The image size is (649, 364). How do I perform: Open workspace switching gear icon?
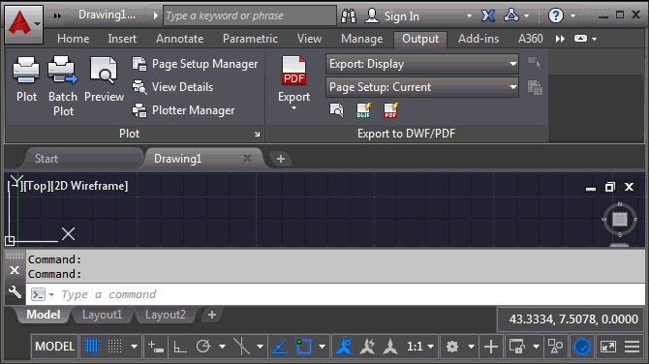[x=452, y=347]
